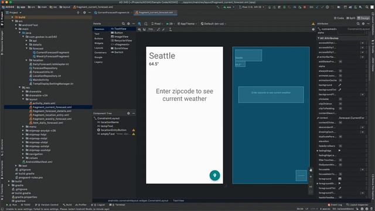
Task: Open the TODO tool window
Action: coord(26,205)
